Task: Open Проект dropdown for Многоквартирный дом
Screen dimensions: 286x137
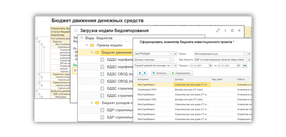Action: point(246,54)
